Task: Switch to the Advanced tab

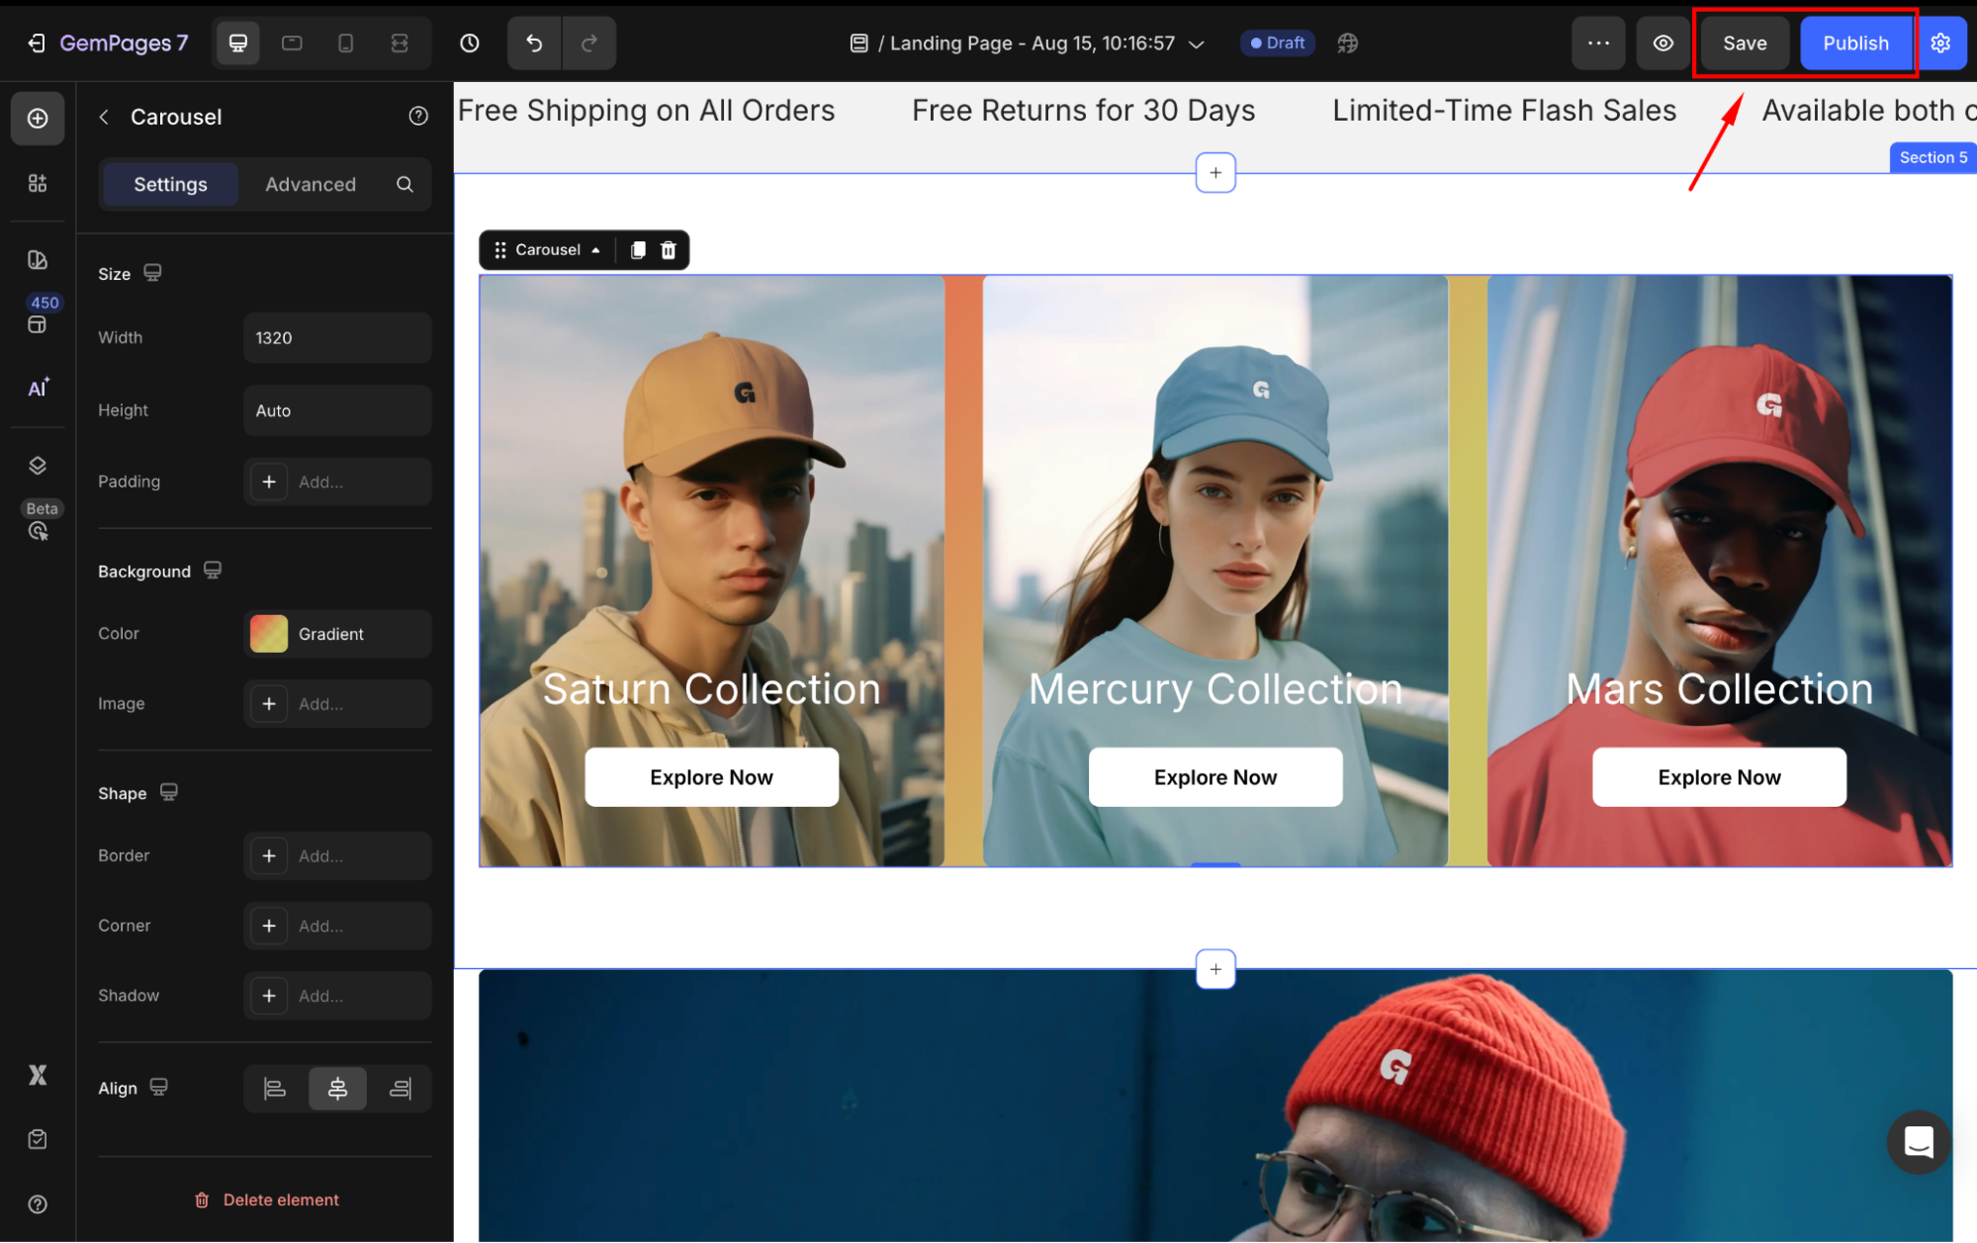Action: coord(311,185)
